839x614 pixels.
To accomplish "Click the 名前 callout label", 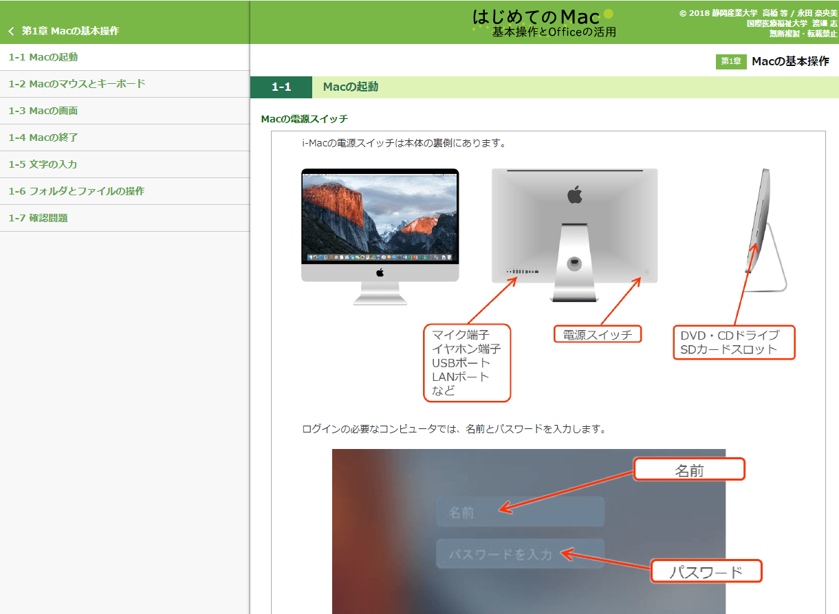I will tap(689, 470).
